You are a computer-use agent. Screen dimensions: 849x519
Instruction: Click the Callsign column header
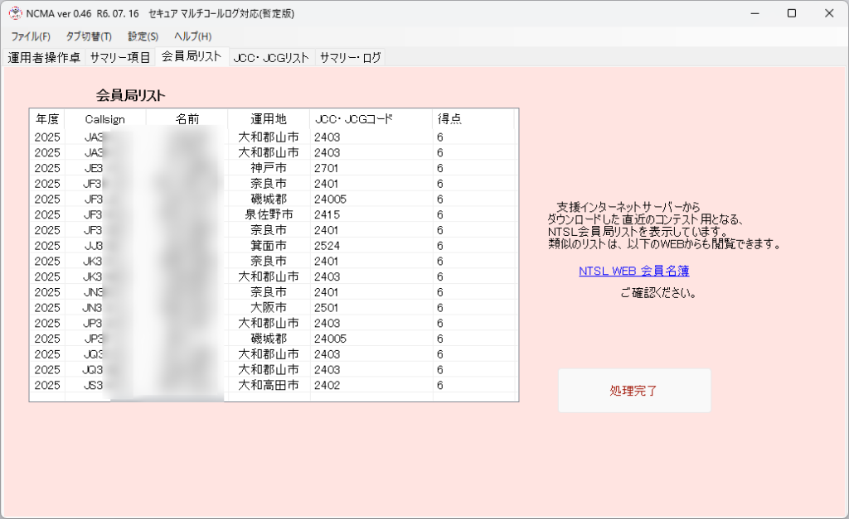point(105,119)
